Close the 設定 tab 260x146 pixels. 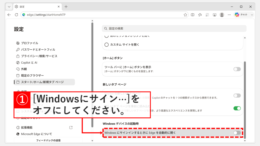click(59, 7)
